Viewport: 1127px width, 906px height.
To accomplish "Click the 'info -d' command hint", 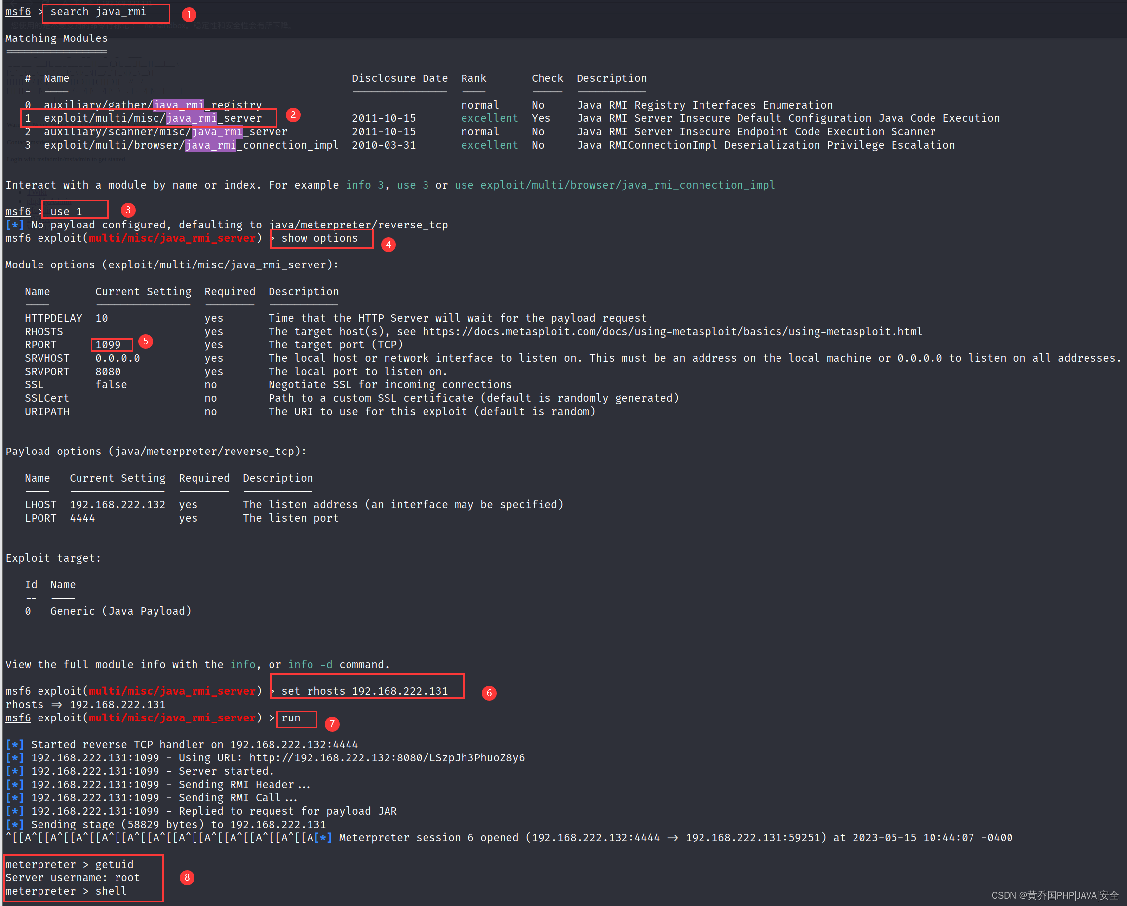I will [x=310, y=665].
